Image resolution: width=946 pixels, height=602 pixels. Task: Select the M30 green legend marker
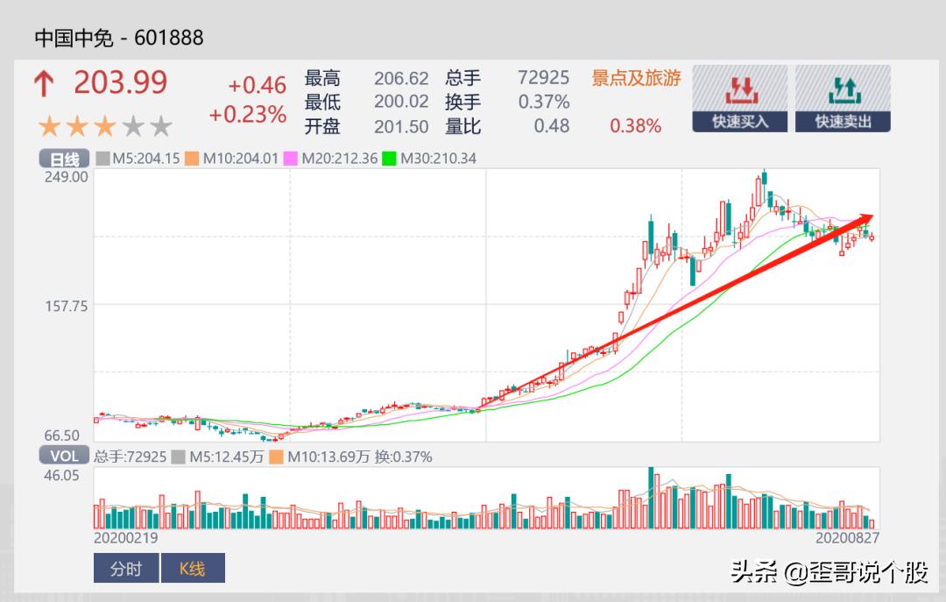click(x=388, y=159)
